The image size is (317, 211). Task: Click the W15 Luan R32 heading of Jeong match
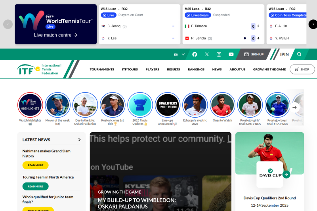[x=114, y=9]
